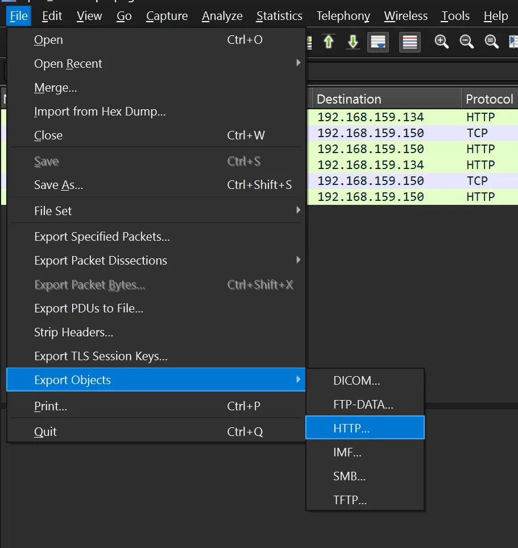This screenshot has height=548, width=518.
Task: Choose Export PDUs to File...
Action: pos(156,308)
